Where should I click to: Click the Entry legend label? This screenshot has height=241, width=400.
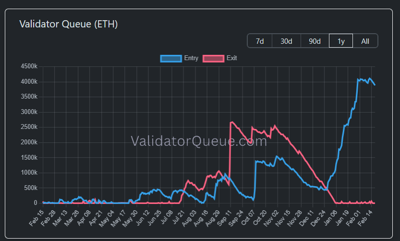(x=191, y=58)
